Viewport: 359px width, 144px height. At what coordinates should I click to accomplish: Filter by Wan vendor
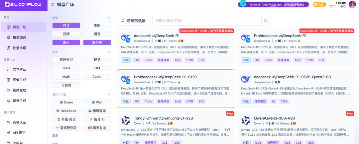tap(97, 102)
